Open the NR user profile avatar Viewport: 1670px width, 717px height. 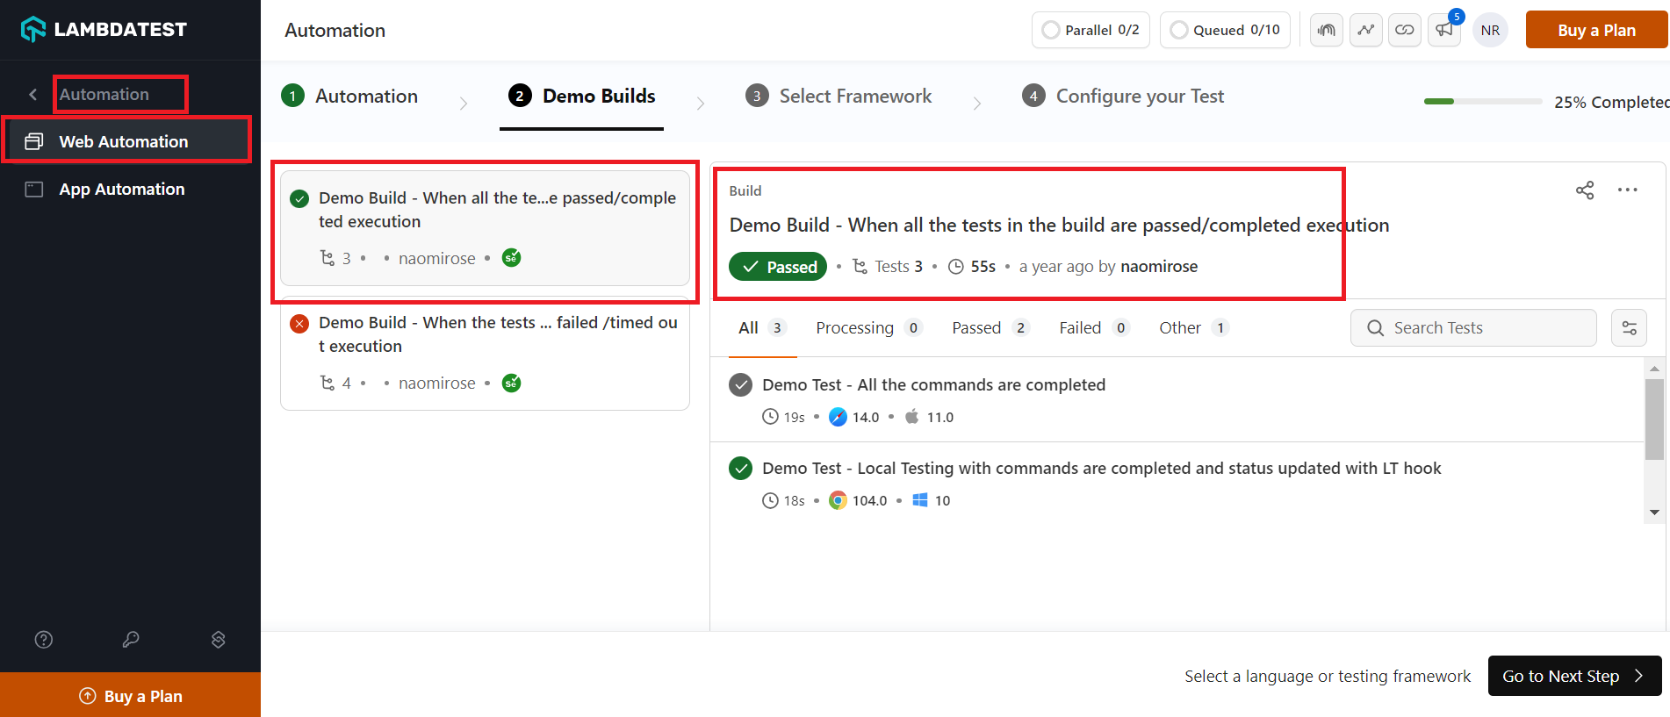pyautogui.click(x=1490, y=31)
